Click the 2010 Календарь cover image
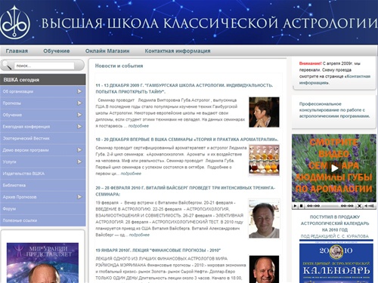The height and width of the screenshot is (283, 378). tap(336, 262)
